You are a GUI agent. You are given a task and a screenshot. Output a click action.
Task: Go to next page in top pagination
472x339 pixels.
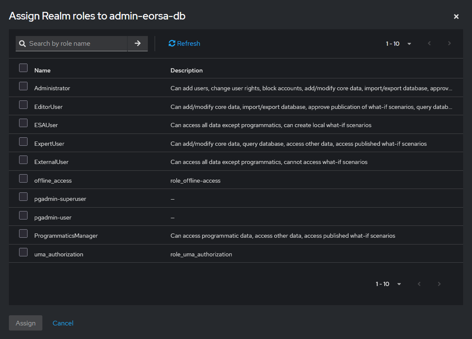(x=449, y=43)
